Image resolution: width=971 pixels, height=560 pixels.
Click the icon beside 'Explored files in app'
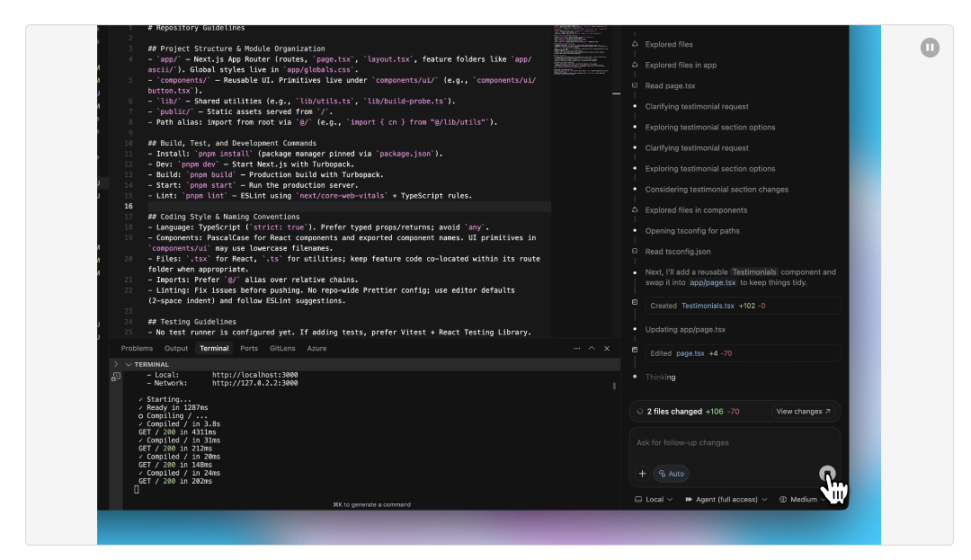click(635, 65)
